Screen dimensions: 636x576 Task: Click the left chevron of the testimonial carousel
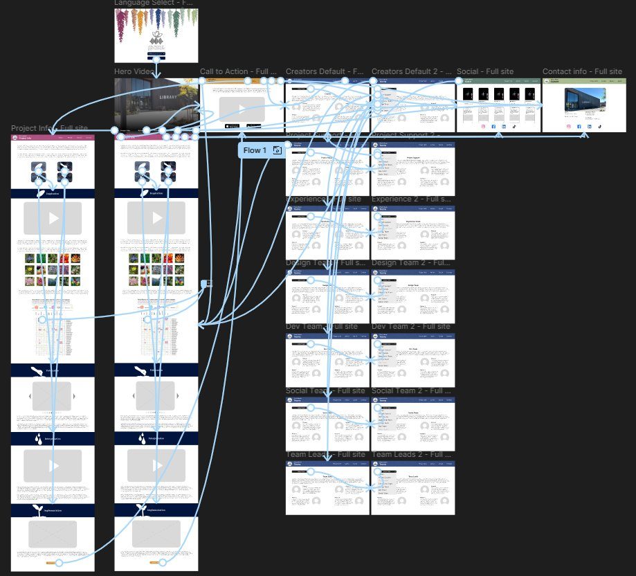[30, 396]
